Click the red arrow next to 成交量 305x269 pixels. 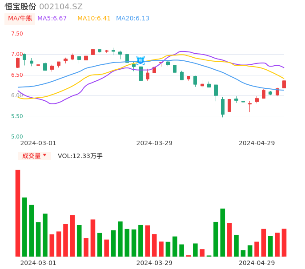click(44, 155)
